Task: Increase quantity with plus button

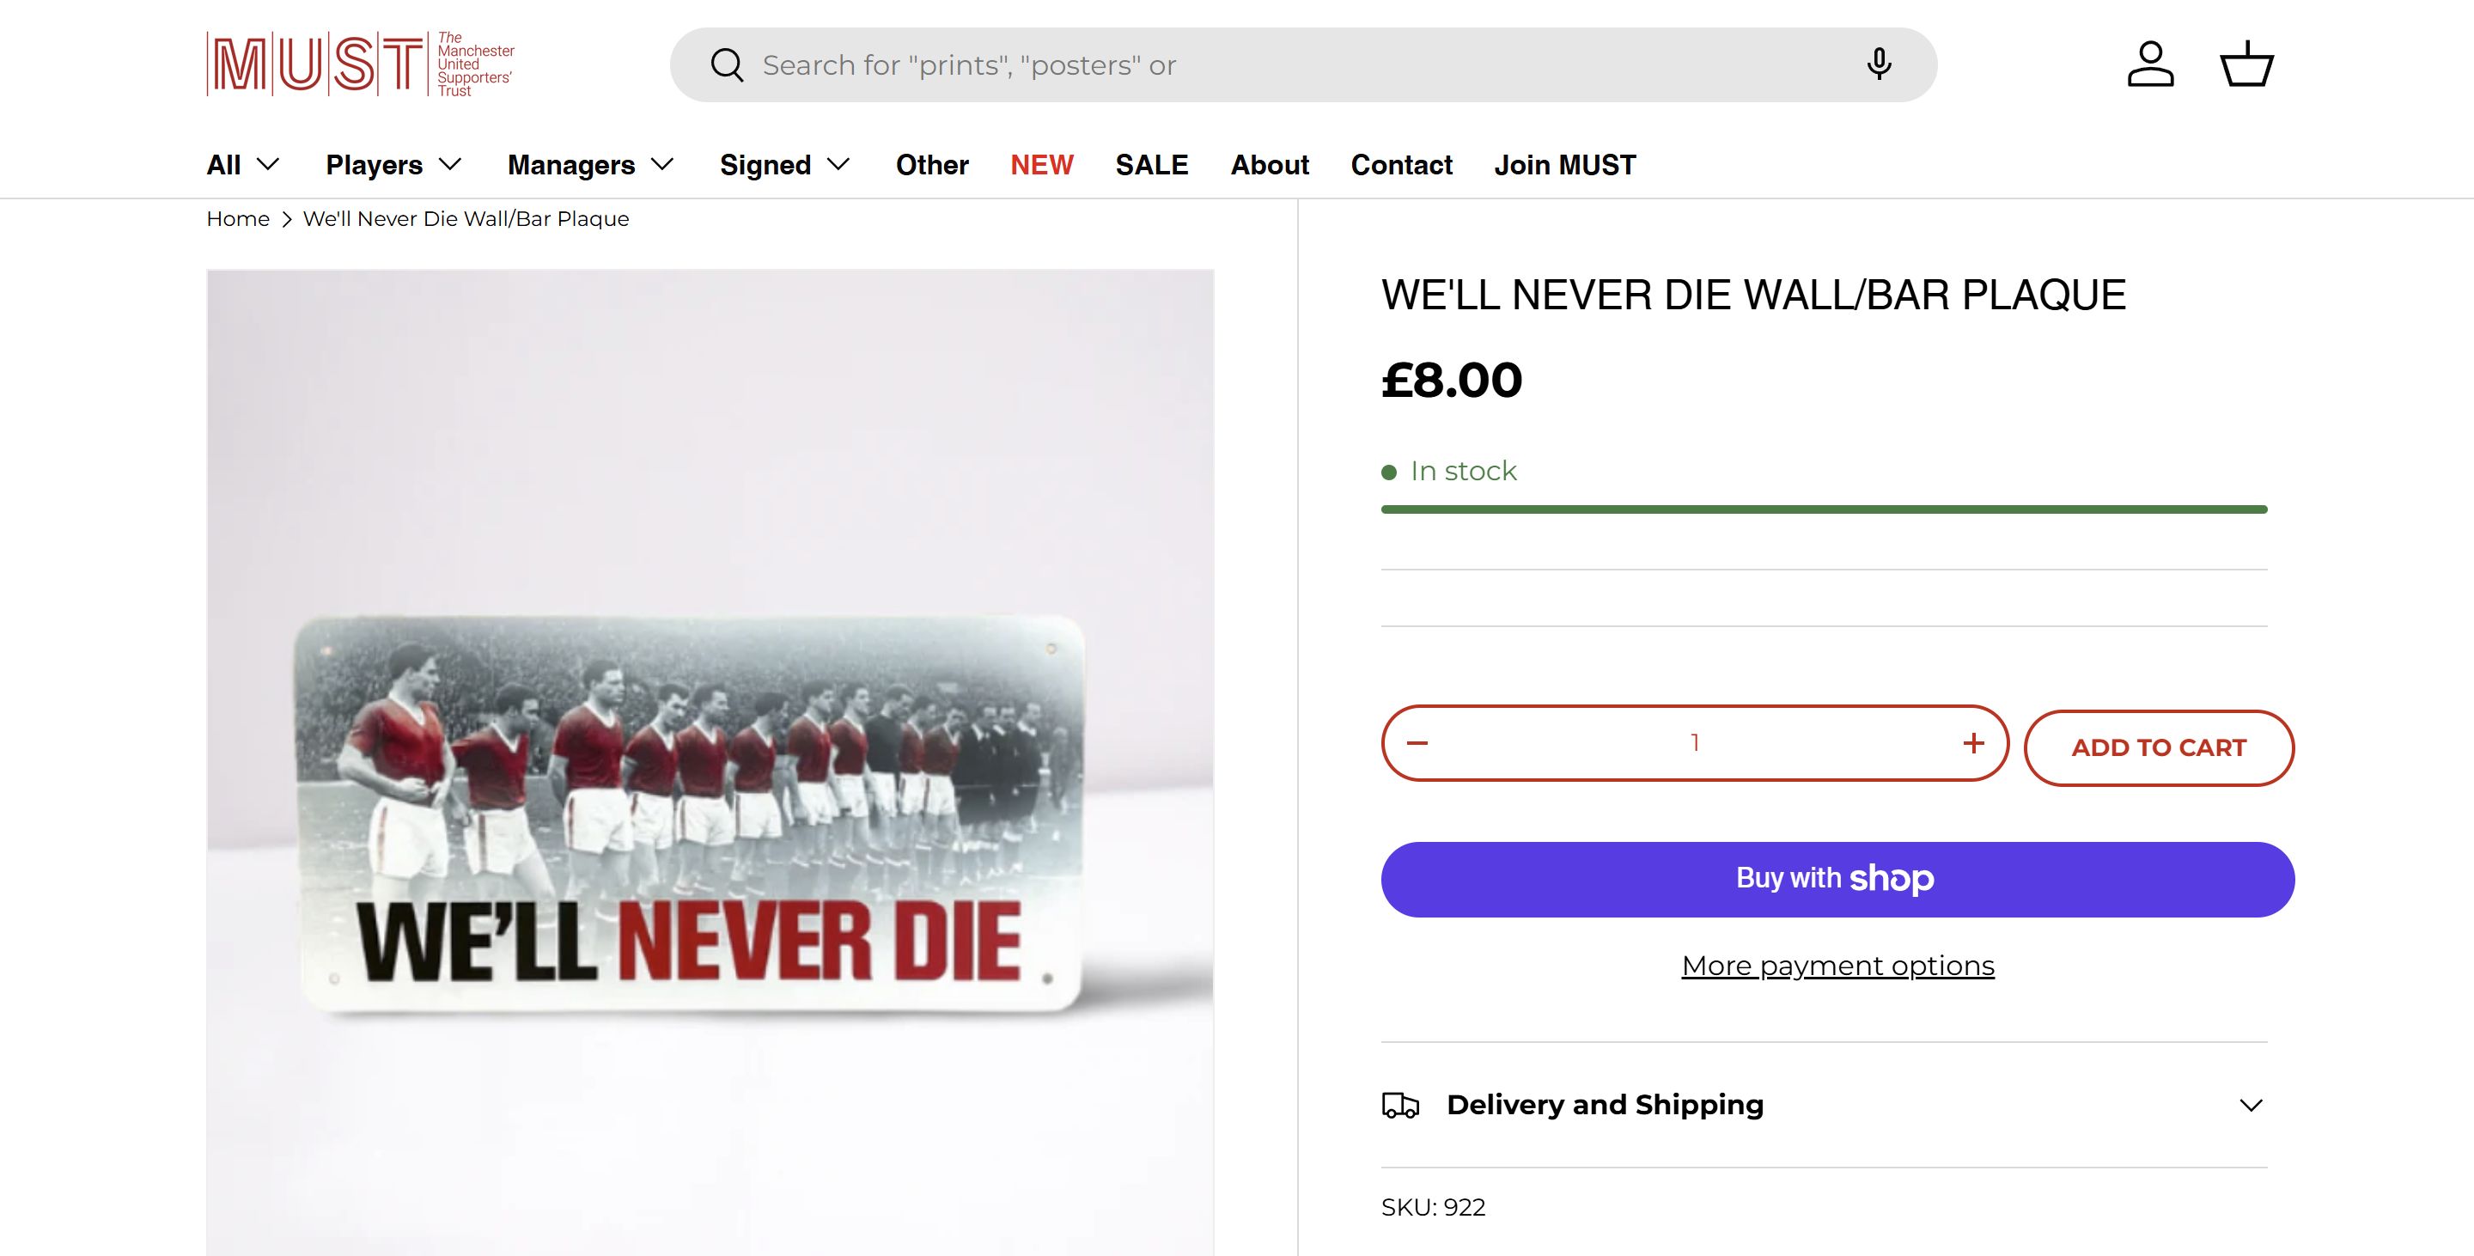Action: coord(1974,743)
